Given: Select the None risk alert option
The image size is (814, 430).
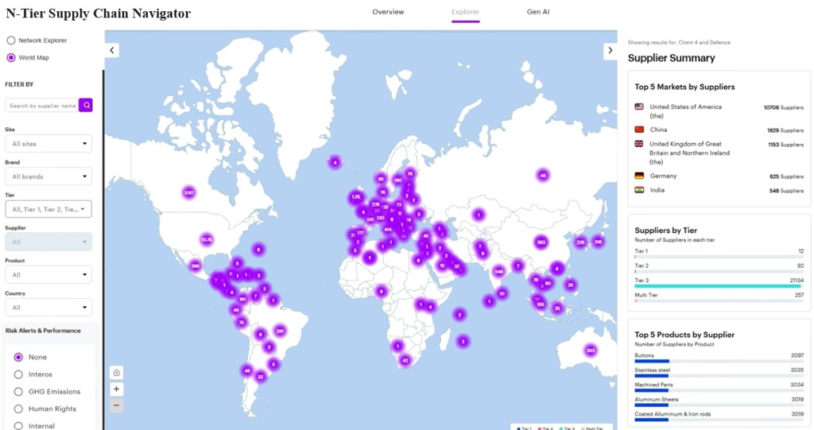Looking at the screenshot, I should tap(19, 358).
